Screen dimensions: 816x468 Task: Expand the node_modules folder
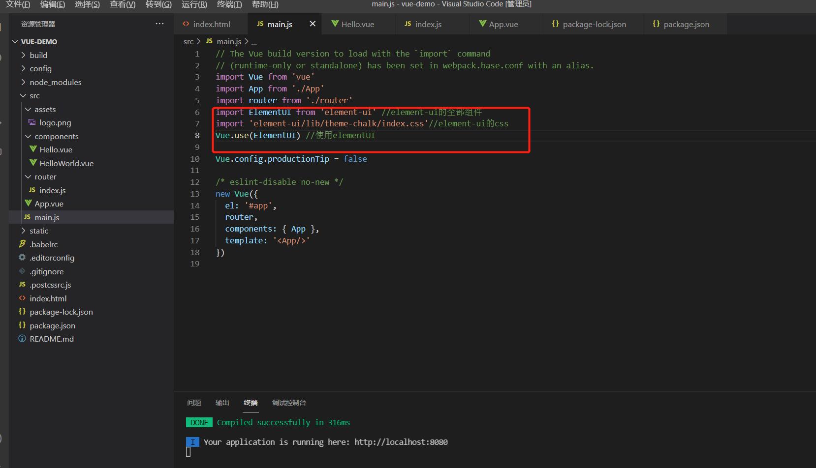tap(23, 82)
